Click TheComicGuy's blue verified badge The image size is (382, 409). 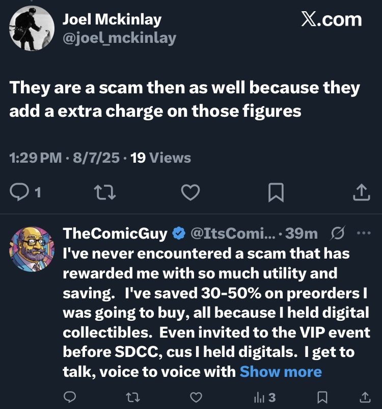tap(179, 233)
